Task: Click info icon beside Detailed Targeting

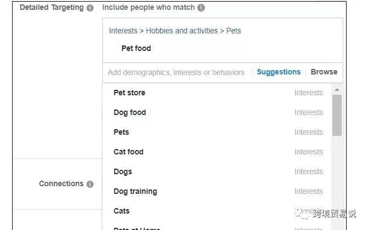Action: point(90,8)
